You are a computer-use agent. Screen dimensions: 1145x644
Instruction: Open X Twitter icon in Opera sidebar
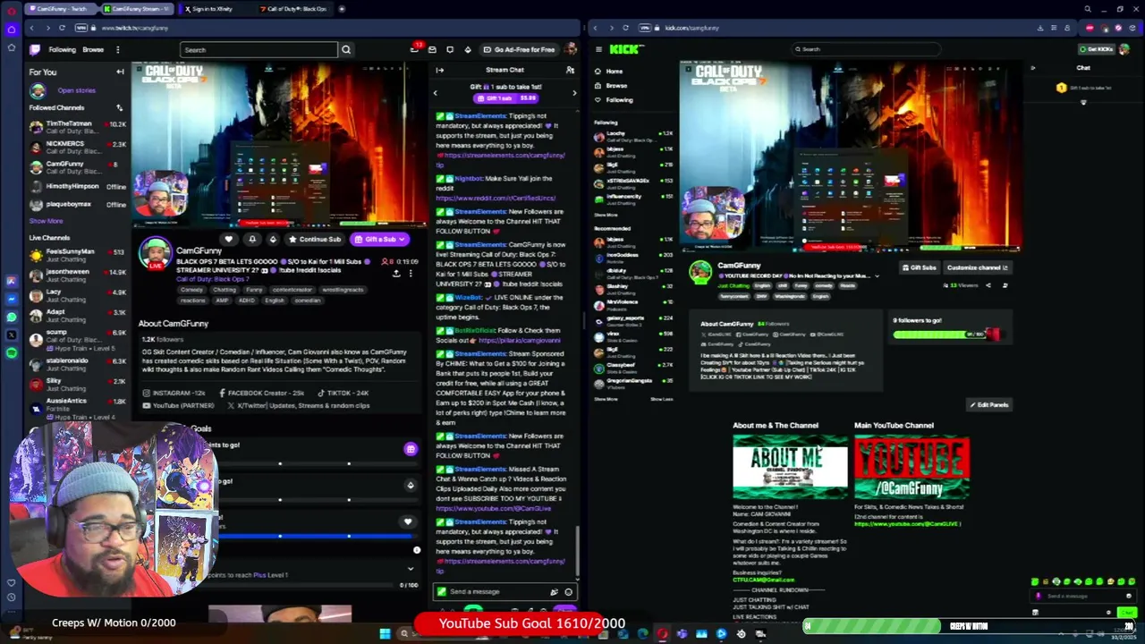coord(11,335)
